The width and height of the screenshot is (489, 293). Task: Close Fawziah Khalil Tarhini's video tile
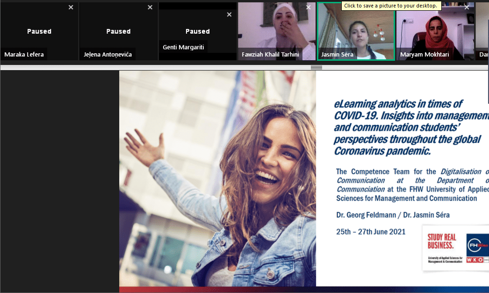(308, 7)
